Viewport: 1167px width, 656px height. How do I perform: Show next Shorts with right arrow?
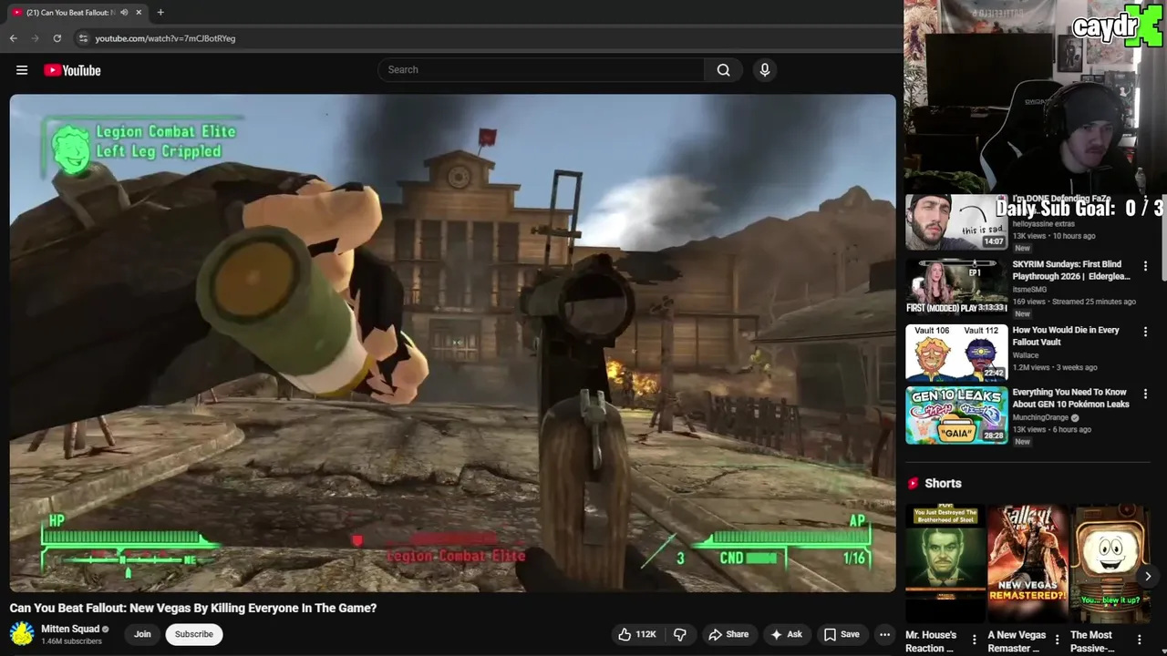[1148, 576]
